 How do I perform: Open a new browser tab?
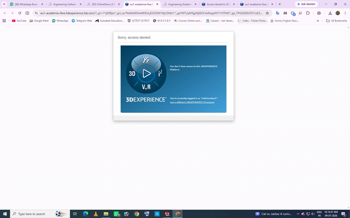coord(280,4)
